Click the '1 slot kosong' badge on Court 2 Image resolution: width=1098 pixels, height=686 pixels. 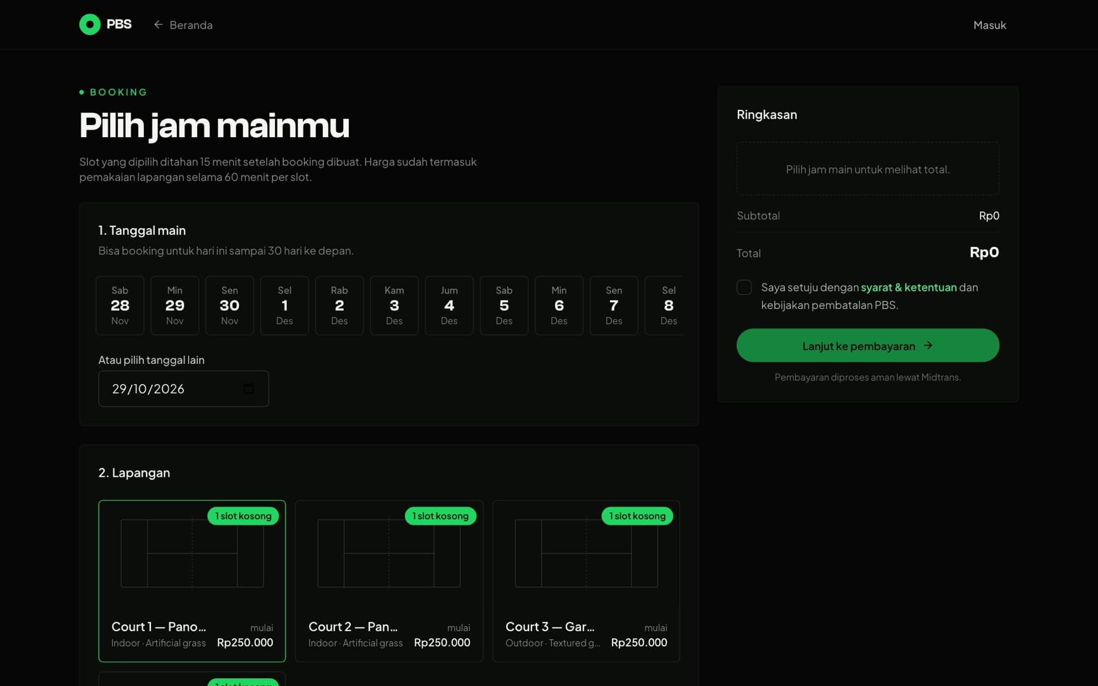[440, 516]
